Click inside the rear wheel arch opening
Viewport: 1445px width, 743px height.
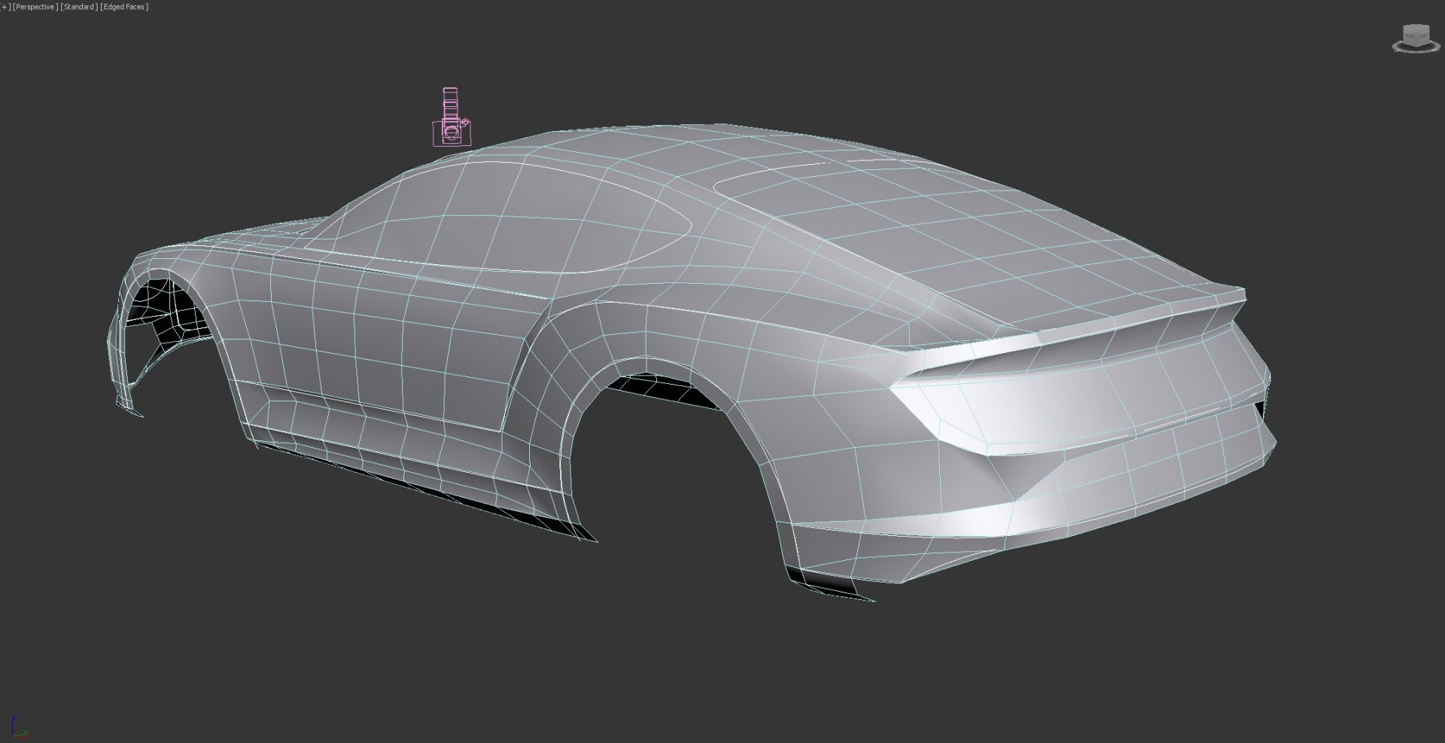point(662,482)
